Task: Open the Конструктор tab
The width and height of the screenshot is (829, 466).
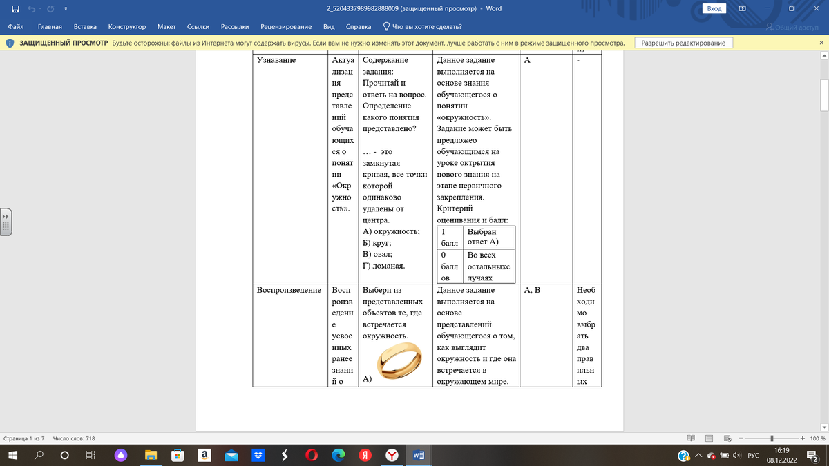Action: coord(127,27)
